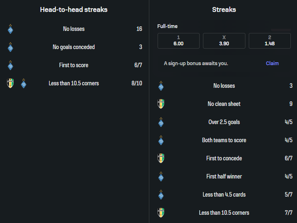
Task: Select away win odds 1.48
Action: tap(269, 41)
